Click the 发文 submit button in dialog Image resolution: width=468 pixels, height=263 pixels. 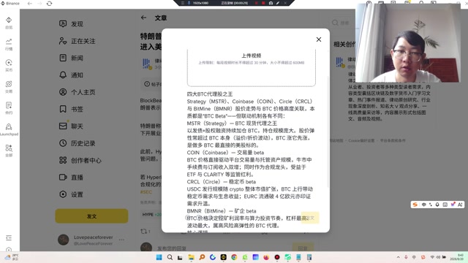[310, 218]
